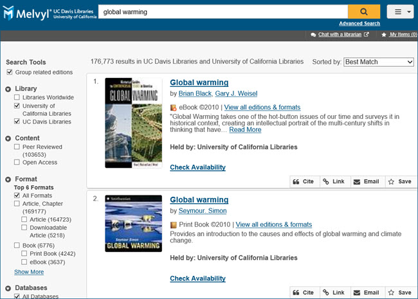Check Libraries Worldwide checkbox
The width and height of the screenshot is (418, 299).
click(17, 97)
